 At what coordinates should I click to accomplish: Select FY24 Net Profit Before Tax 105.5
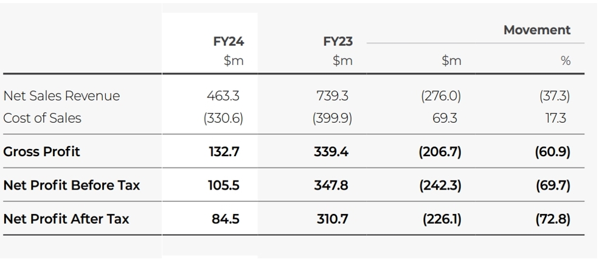(223, 185)
